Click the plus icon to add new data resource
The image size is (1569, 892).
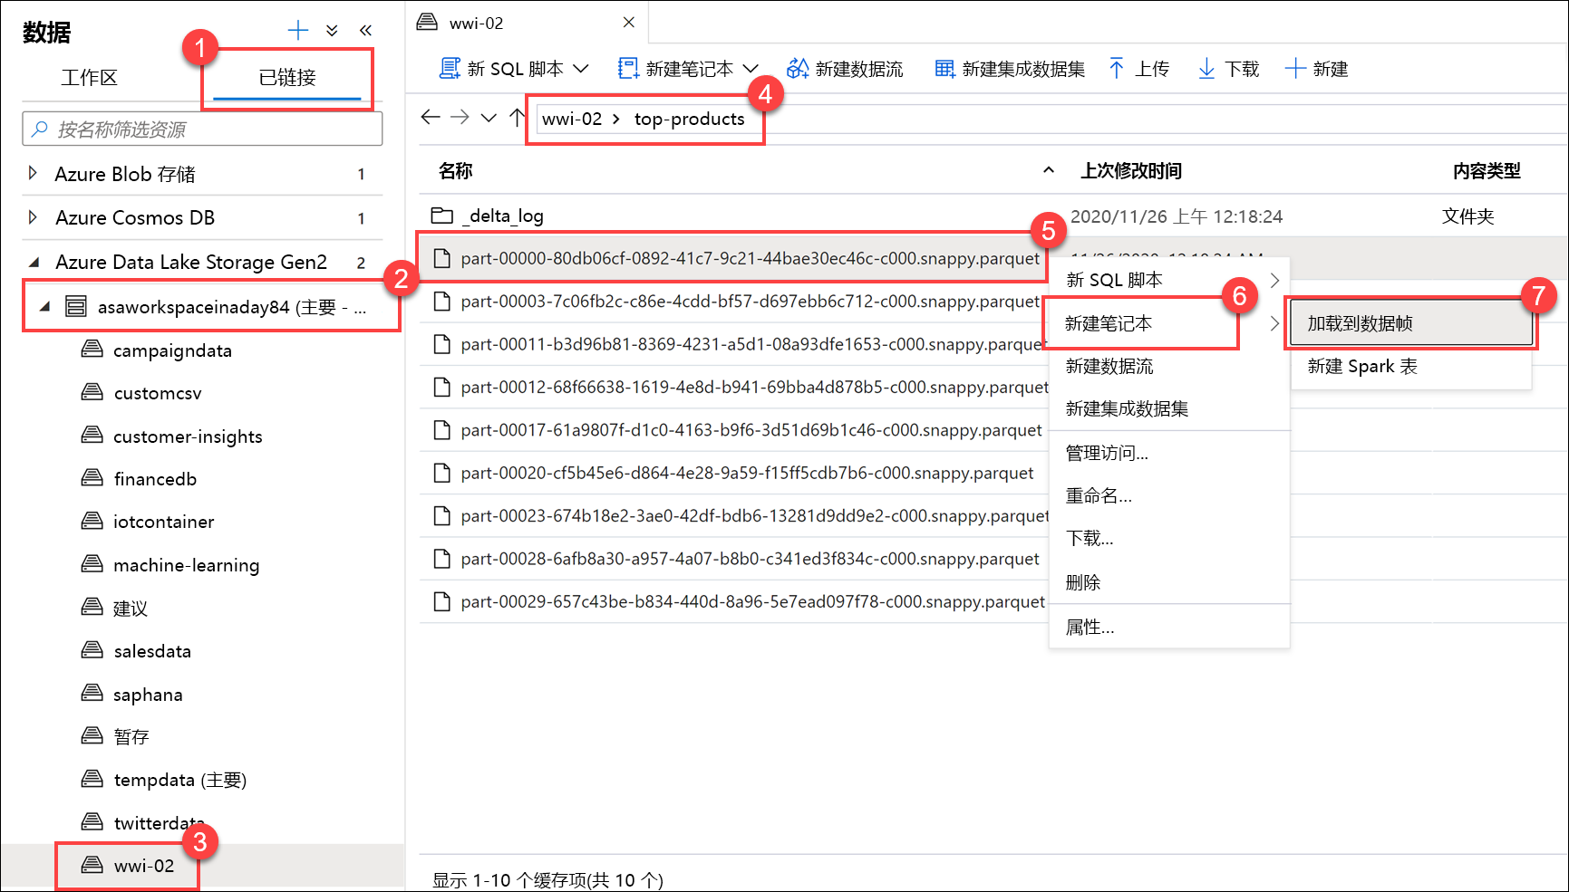(297, 31)
